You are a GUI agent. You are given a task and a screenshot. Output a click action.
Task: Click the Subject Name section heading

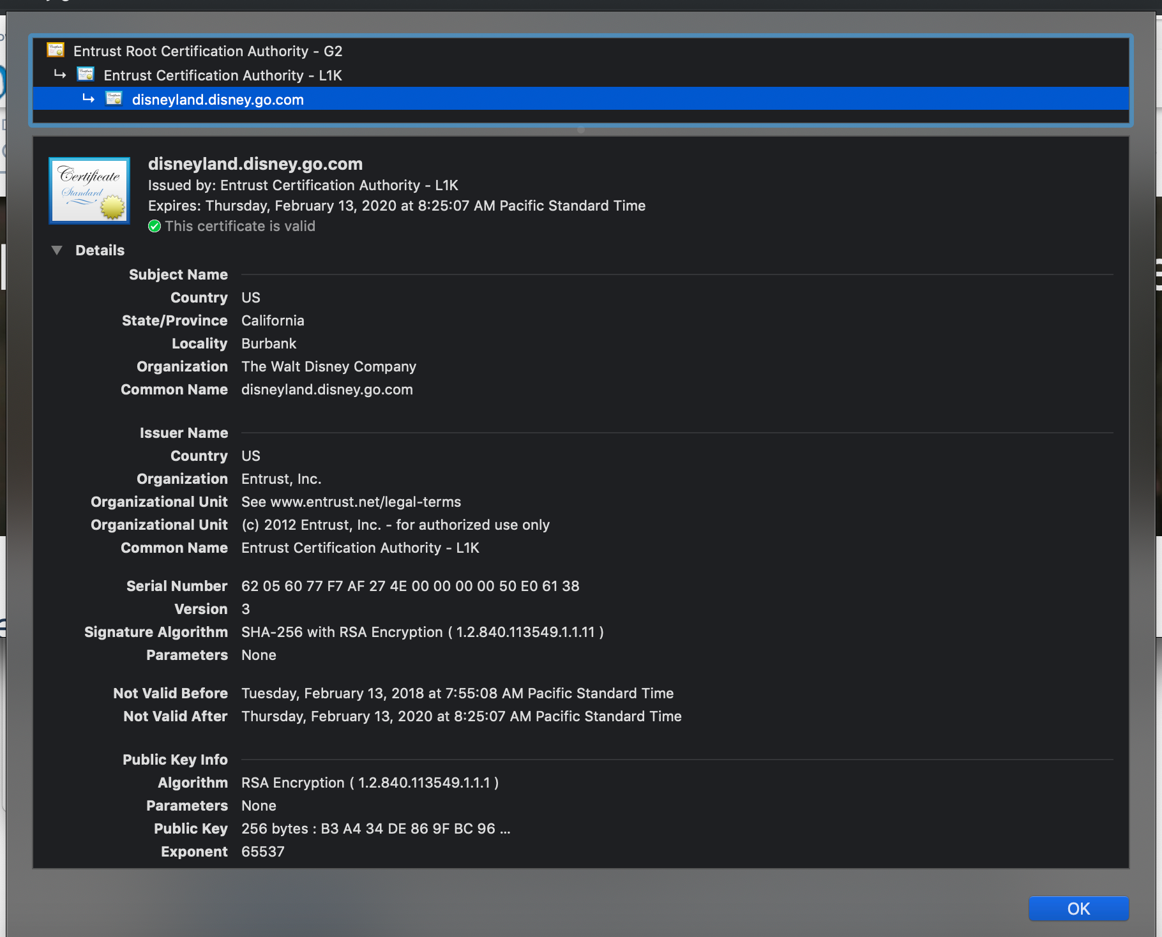pos(178,274)
